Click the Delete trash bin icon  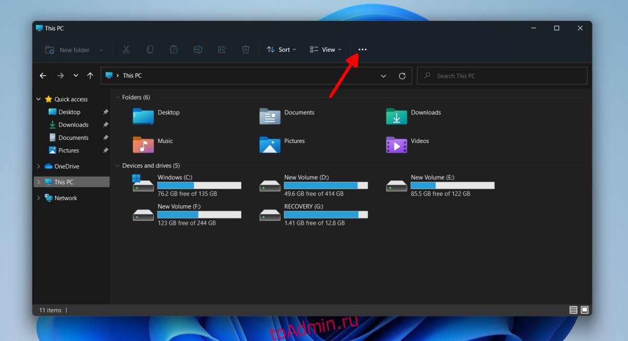coord(245,50)
